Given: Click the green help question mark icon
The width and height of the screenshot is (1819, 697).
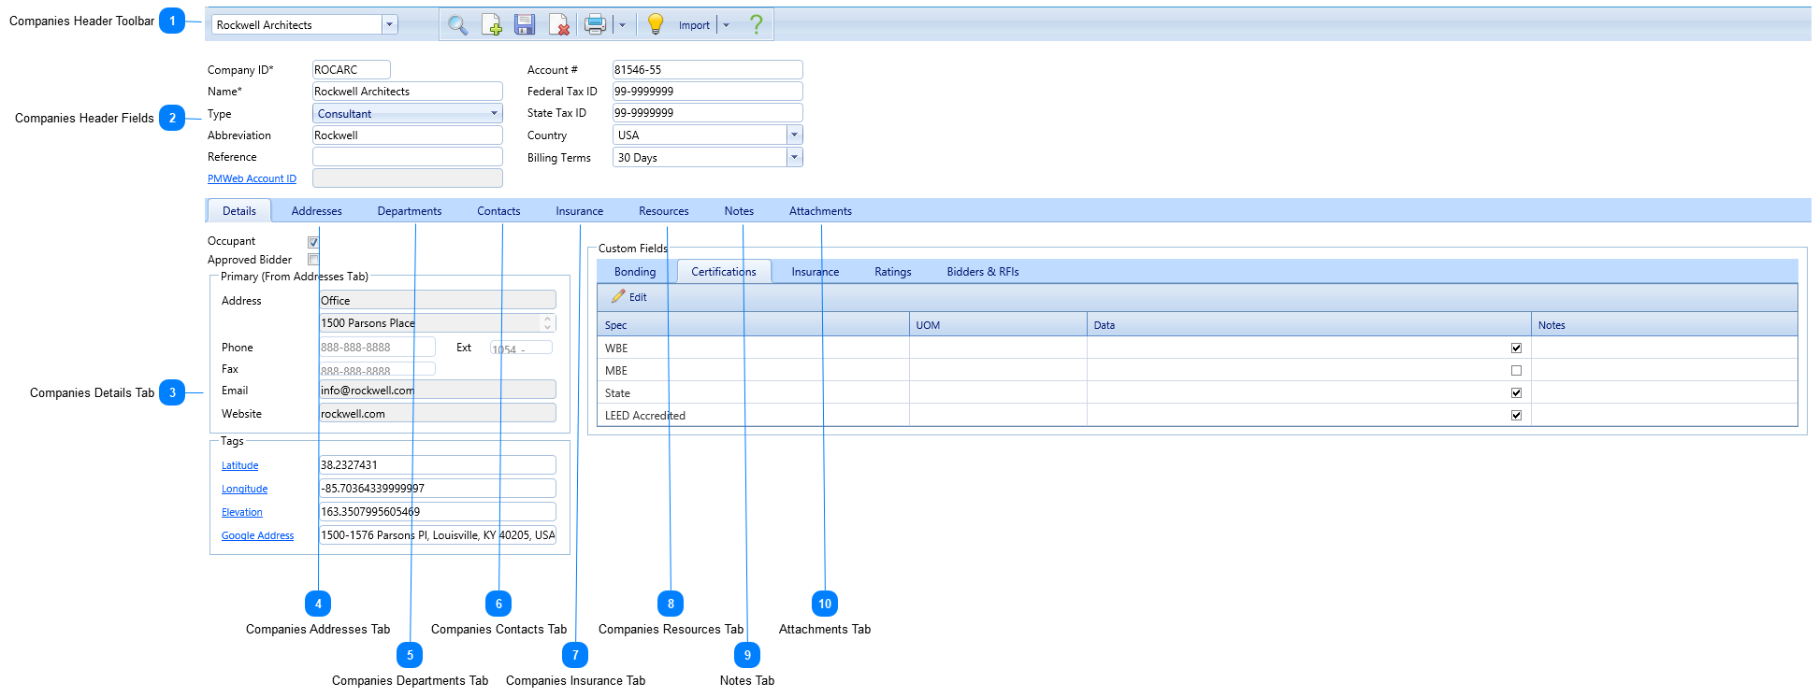Looking at the screenshot, I should click(x=756, y=25).
